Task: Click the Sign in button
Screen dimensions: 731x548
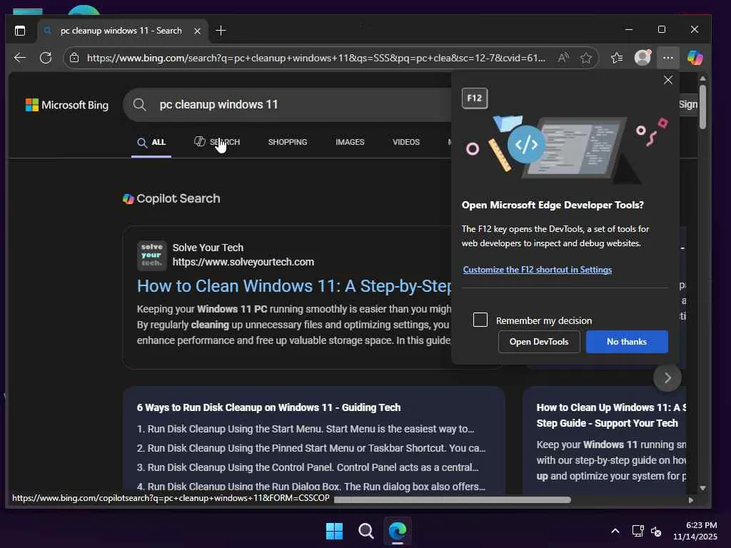Action: (688, 104)
